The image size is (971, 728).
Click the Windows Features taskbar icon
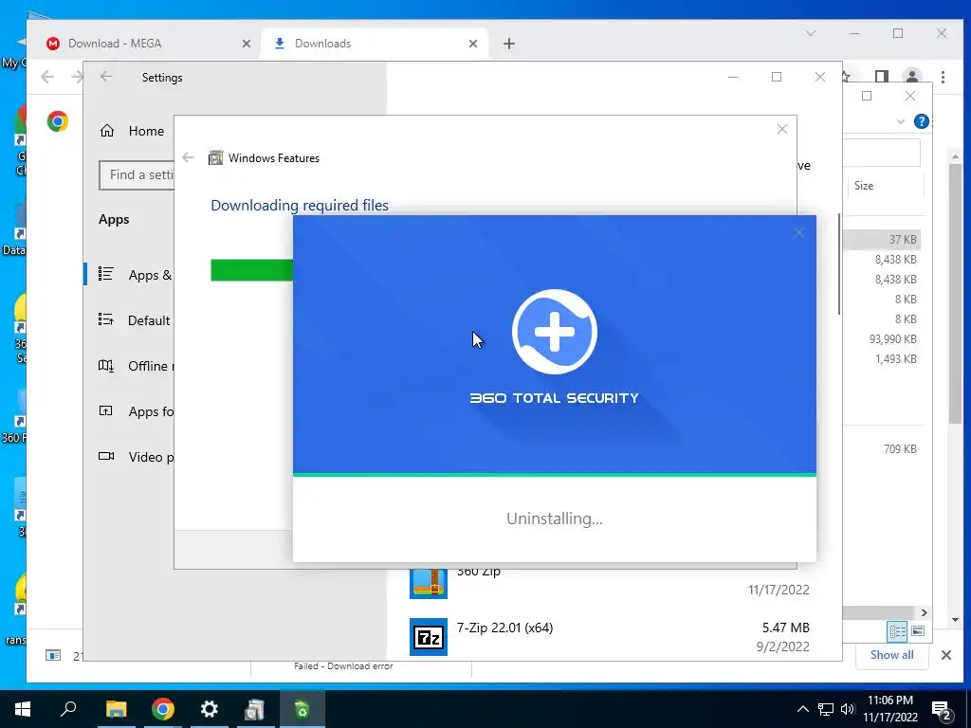(255, 709)
